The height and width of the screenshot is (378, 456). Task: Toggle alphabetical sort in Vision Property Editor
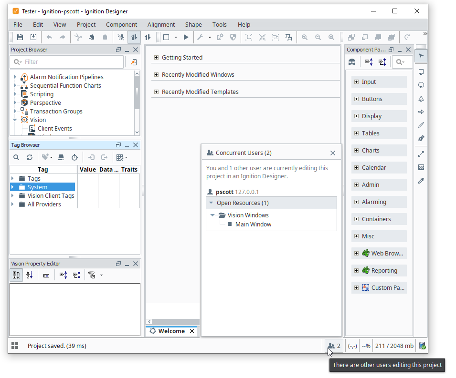[30, 275]
